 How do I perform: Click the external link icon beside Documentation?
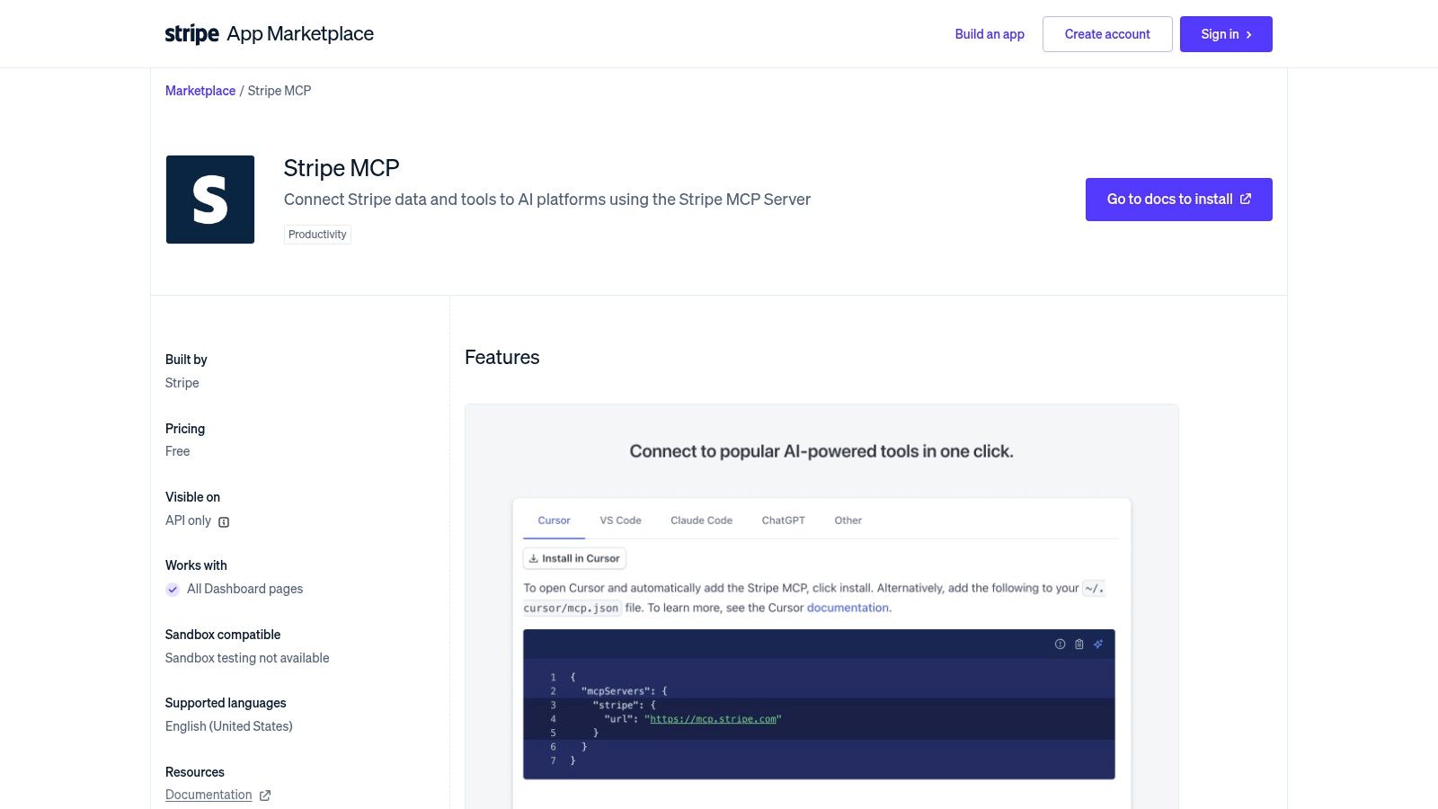[265, 796]
